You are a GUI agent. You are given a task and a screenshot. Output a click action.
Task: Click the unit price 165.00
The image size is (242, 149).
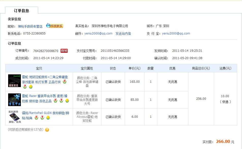click(135, 82)
